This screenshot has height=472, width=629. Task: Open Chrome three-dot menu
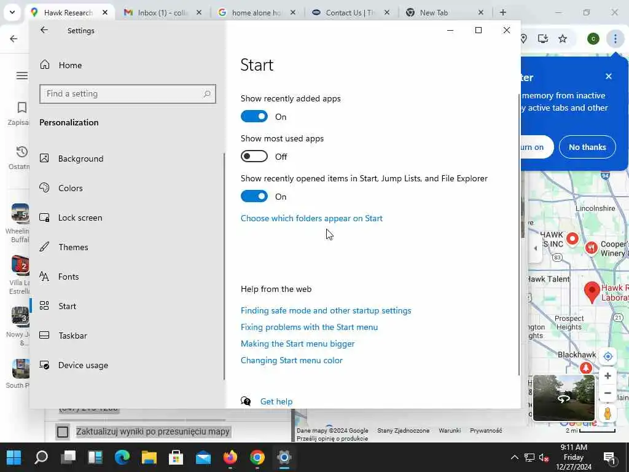coord(615,39)
